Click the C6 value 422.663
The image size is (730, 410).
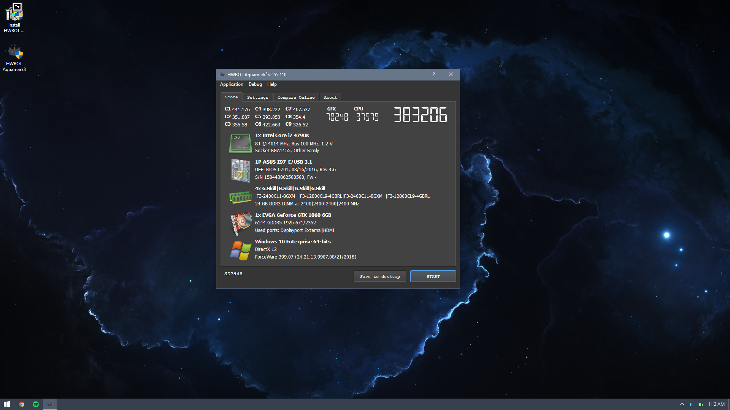271,125
